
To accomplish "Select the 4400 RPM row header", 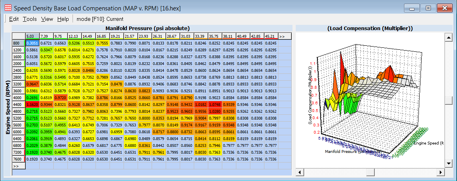I will tap(18, 104).
